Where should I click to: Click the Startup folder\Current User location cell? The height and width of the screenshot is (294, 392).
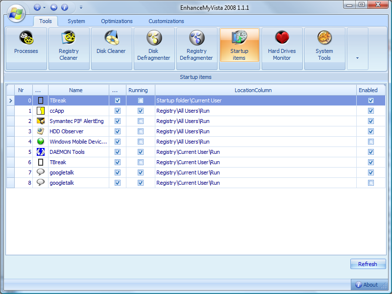(256, 100)
